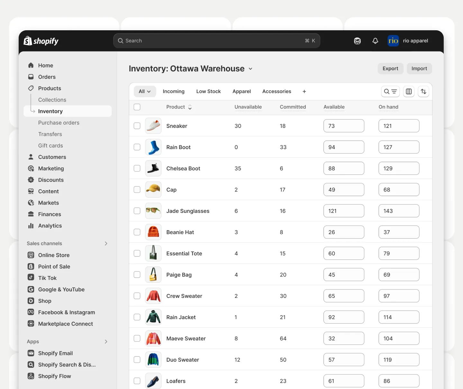Toggle the select-all checkbox in the header
Viewport: 463px width, 389px height.
click(137, 107)
